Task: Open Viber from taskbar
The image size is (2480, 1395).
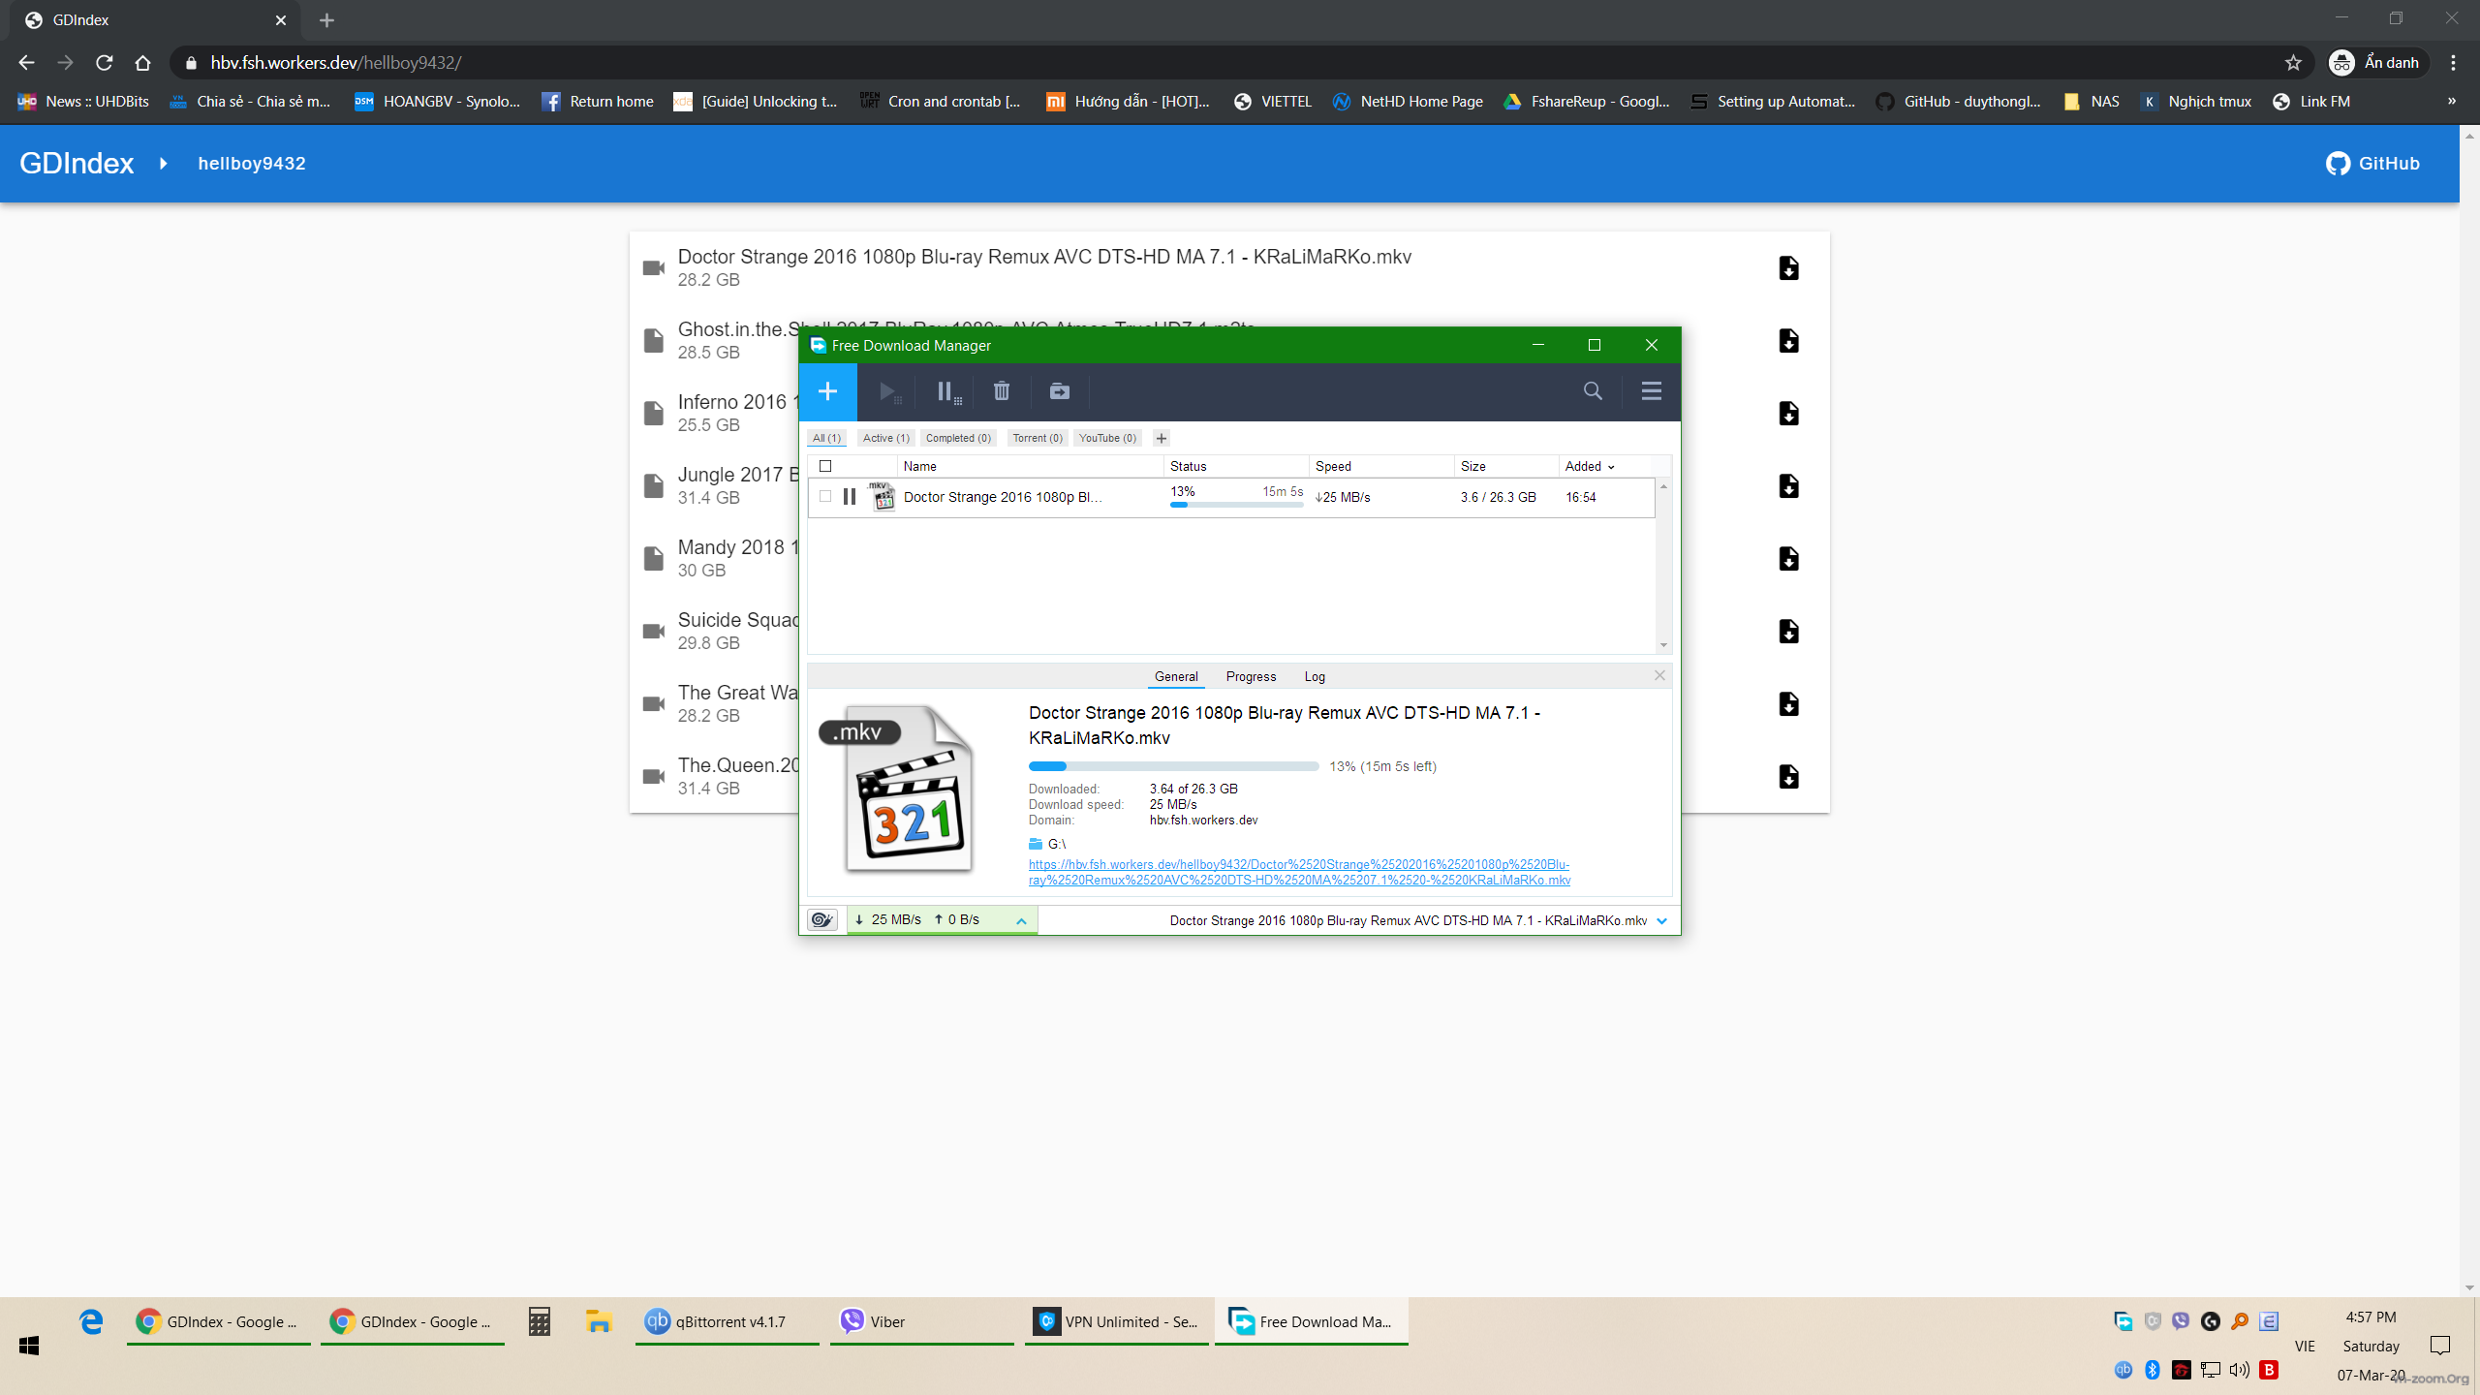Action: click(x=921, y=1321)
